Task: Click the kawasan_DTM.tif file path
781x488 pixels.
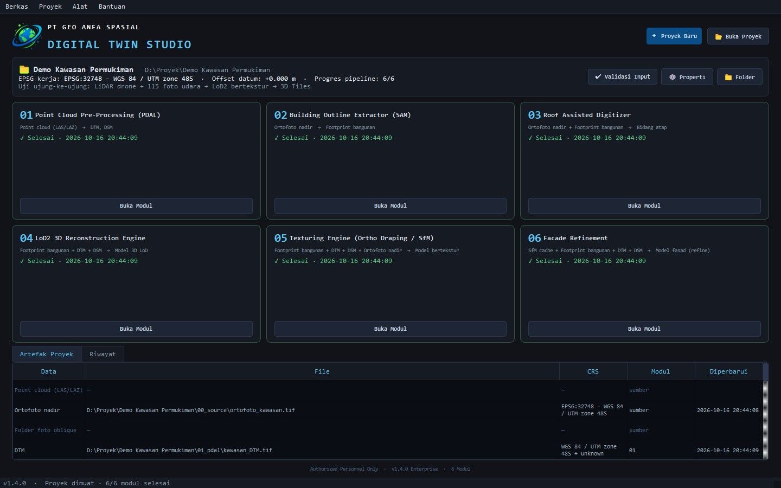Action: [x=180, y=450]
